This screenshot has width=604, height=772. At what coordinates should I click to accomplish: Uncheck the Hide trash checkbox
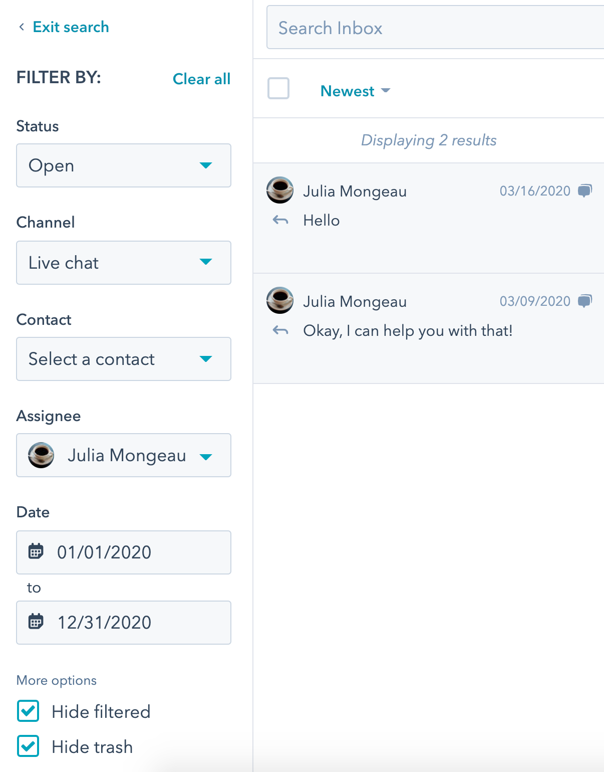(28, 746)
